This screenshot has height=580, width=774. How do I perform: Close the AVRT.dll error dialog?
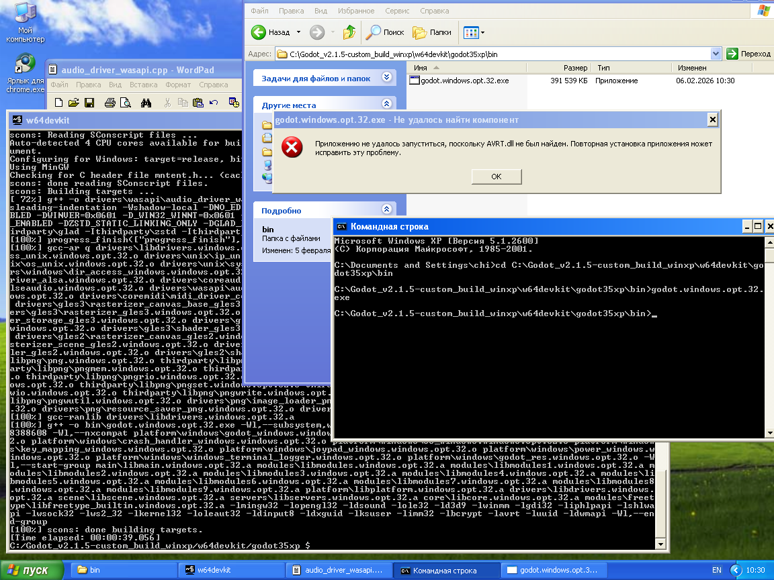[712, 119]
